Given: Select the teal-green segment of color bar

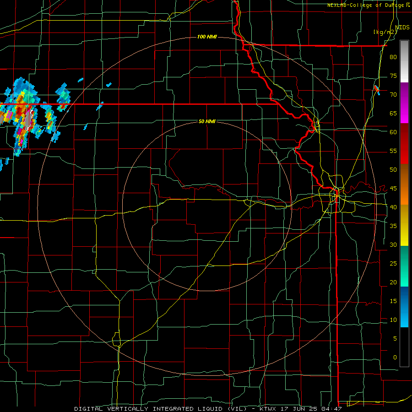Looking at the screenshot, I should tap(404, 266).
